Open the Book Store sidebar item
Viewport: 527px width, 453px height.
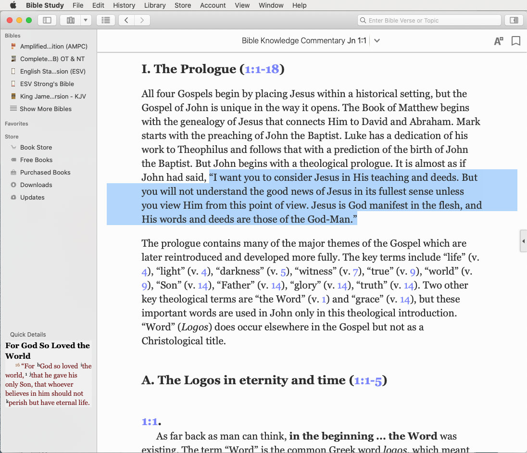36,147
